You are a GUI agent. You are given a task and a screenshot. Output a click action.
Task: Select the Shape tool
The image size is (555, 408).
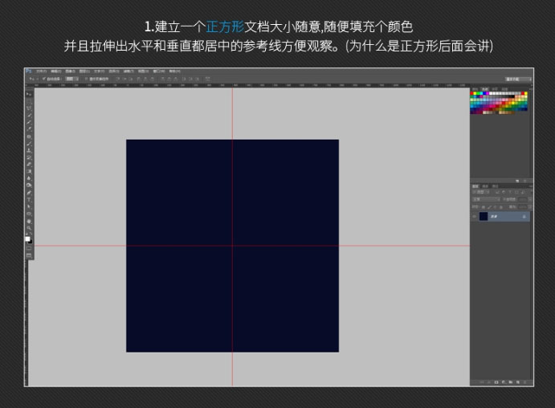pyautogui.click(x=29, y=214)
